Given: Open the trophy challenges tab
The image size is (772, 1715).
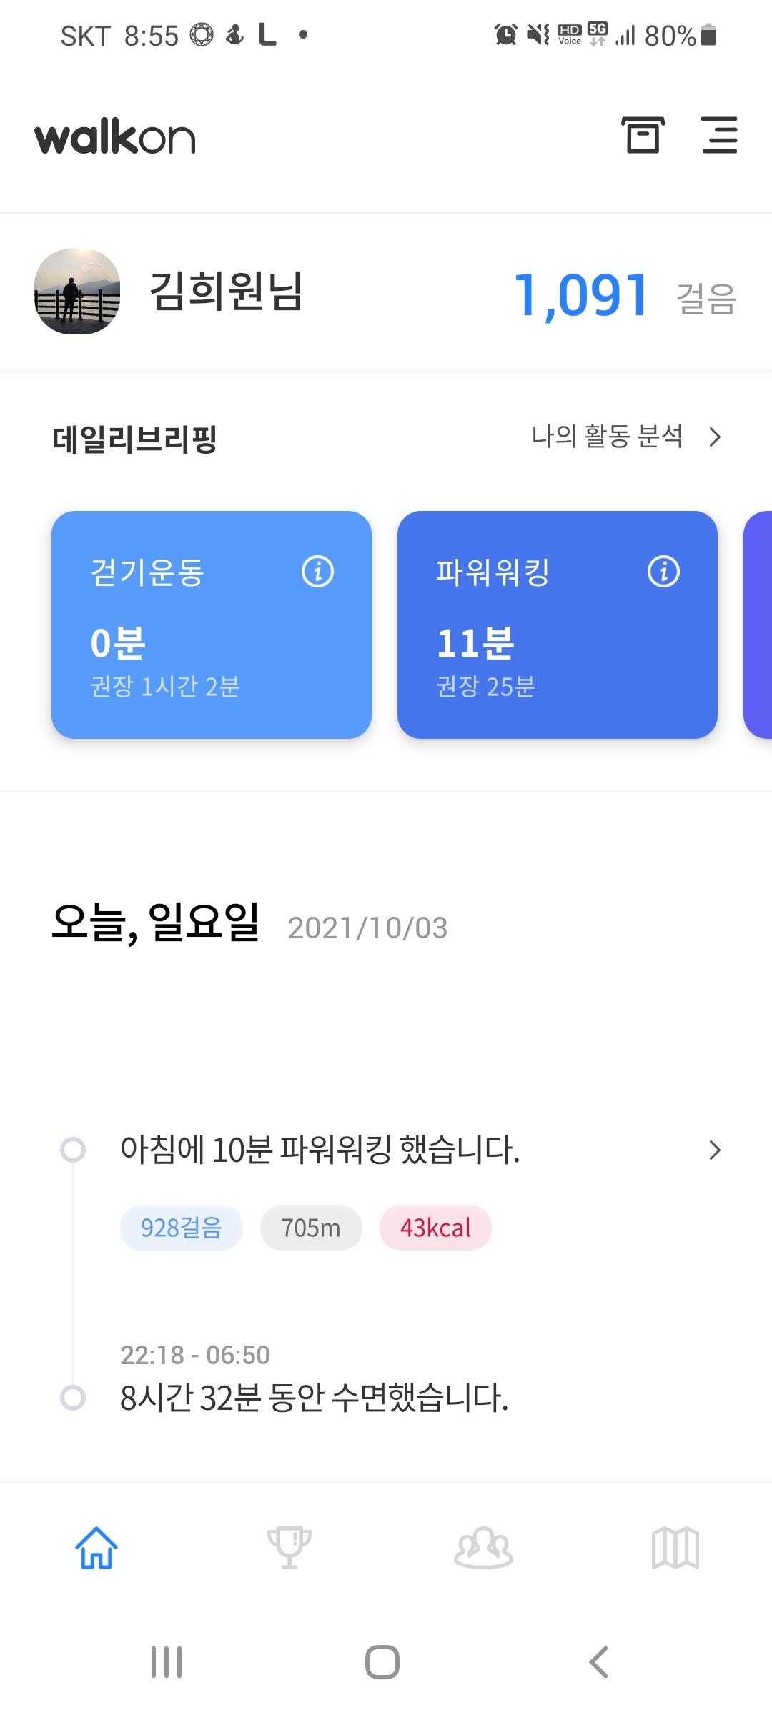Looking at the screenshot, I should (289, 1548).
